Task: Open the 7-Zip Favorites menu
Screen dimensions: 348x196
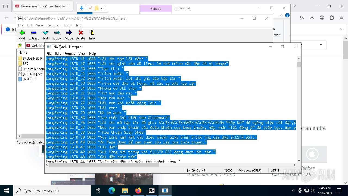Action: [53, 25]
